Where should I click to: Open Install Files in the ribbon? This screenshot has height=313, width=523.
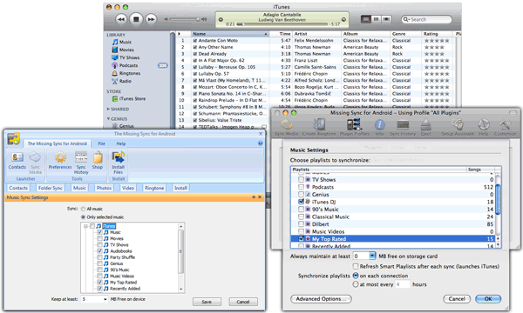point(118,157)
